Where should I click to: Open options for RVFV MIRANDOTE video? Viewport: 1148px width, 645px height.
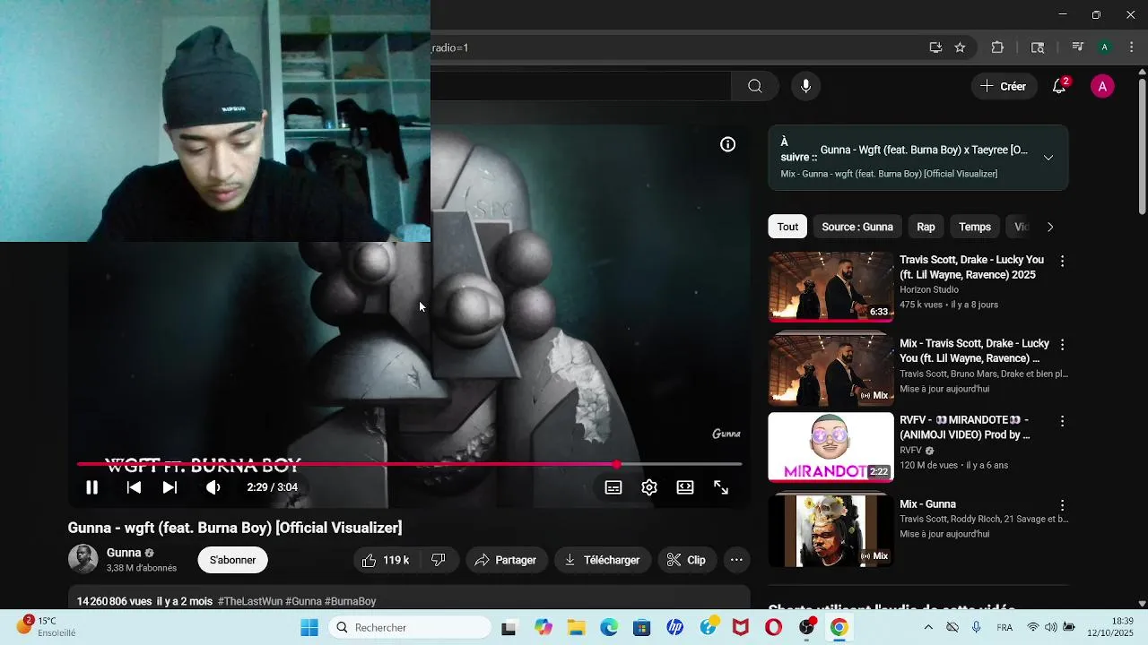click(1062, 421)
